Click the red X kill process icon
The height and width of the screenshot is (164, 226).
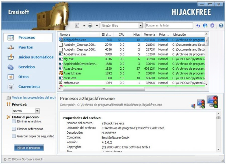click(8, 117)
